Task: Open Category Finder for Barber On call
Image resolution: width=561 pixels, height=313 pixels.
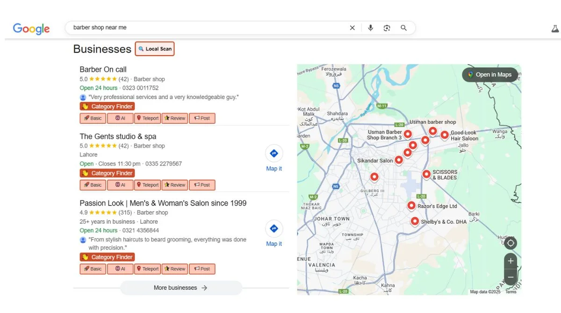Action: 107,107
